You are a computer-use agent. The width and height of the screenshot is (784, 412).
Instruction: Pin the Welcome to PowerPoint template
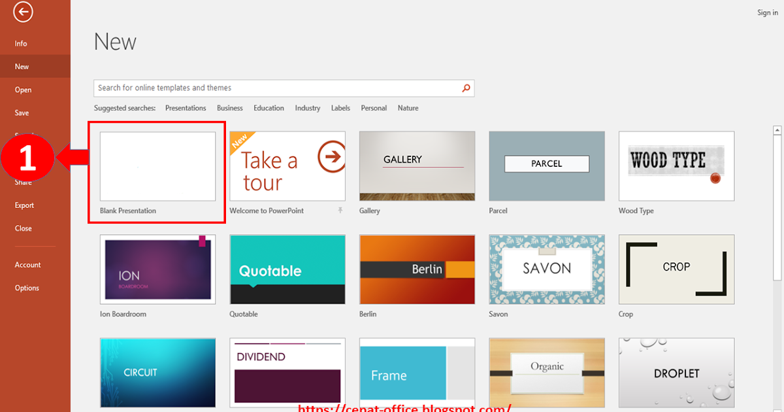click(340, 211)
